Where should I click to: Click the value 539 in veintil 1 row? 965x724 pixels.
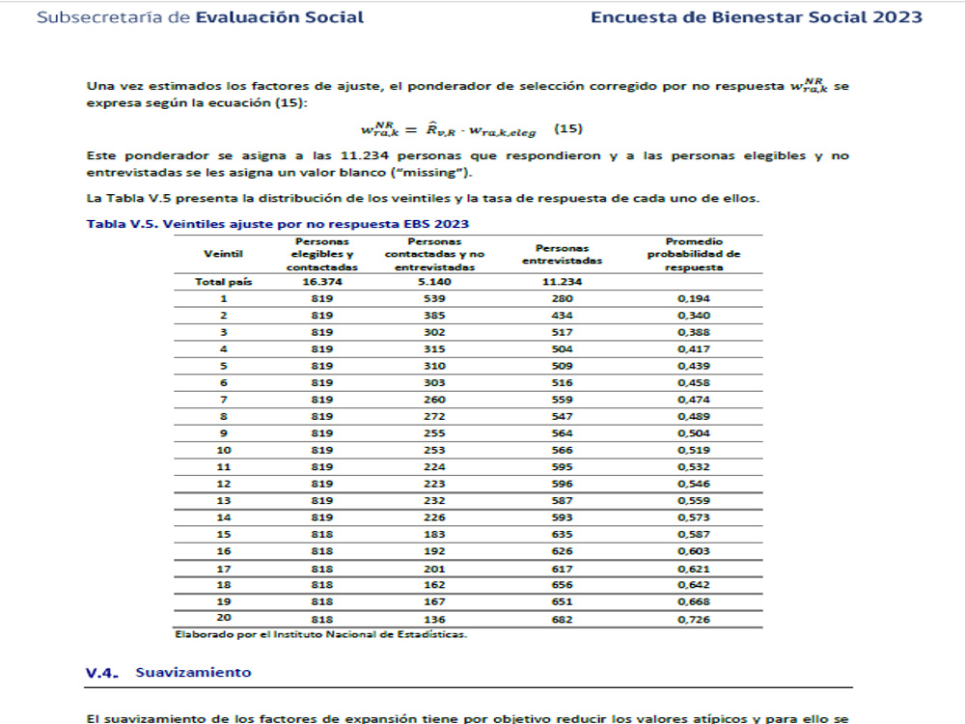coord(434,298)
